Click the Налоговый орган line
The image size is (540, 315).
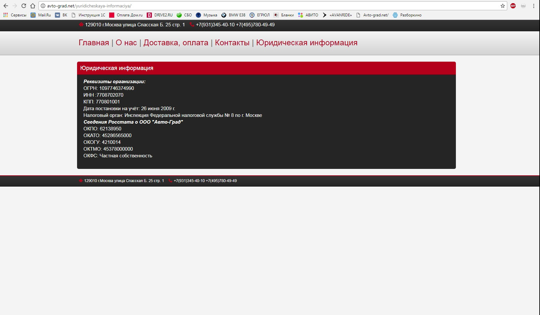tap(173, 115)
